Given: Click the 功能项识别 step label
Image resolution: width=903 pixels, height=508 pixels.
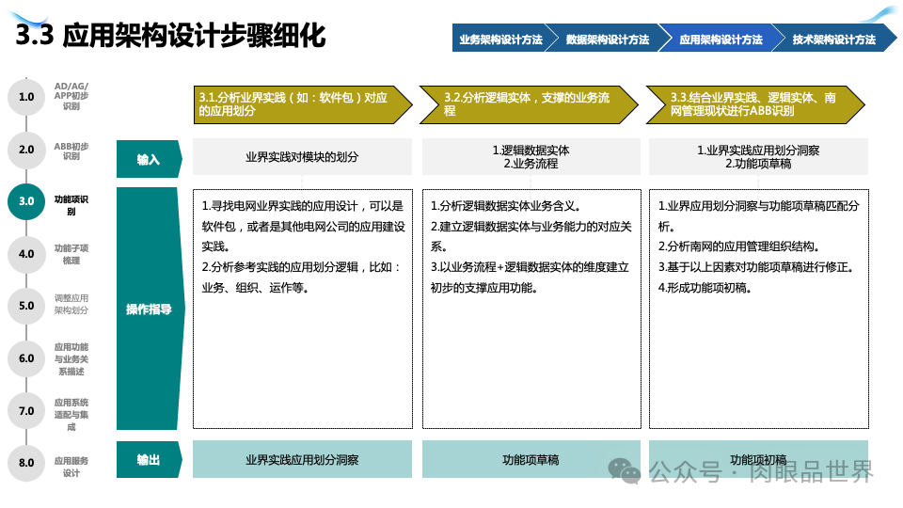Looking at the screenshot, I should point(71,205).
